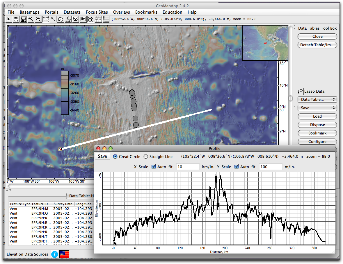Select the Great Circle radio button
Screen dimensions: 343x264
(x=116, y=156)
